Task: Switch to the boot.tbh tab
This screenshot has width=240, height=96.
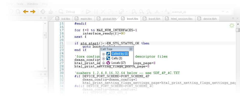Action: pyautogui.click(x=152, y=19)
